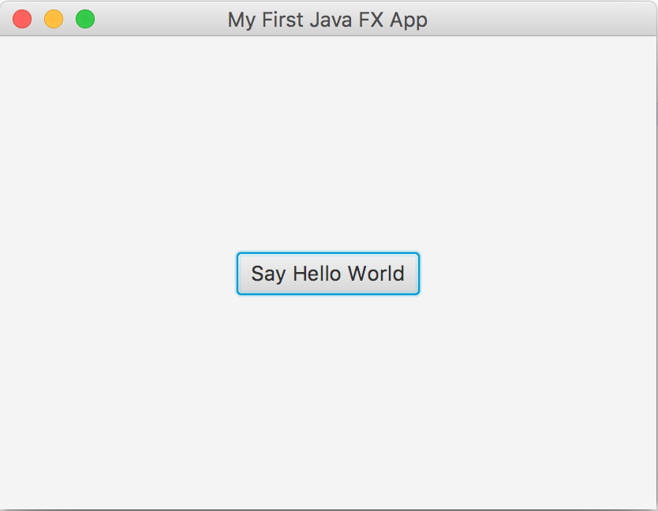Click the title bar between green button and title
The width and height of the screenshot is (658, 511).
click(x=162, y=19)
